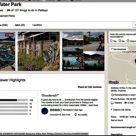
Task: Select the rating bar with 4 reviews
Action: (x=14, y=110)
